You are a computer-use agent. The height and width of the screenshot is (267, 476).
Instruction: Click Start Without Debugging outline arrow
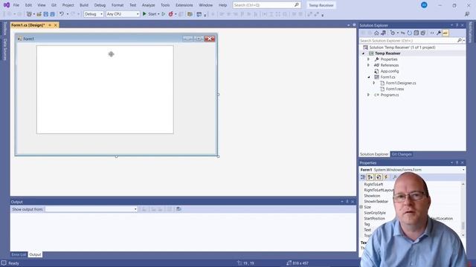click(164, 14)
